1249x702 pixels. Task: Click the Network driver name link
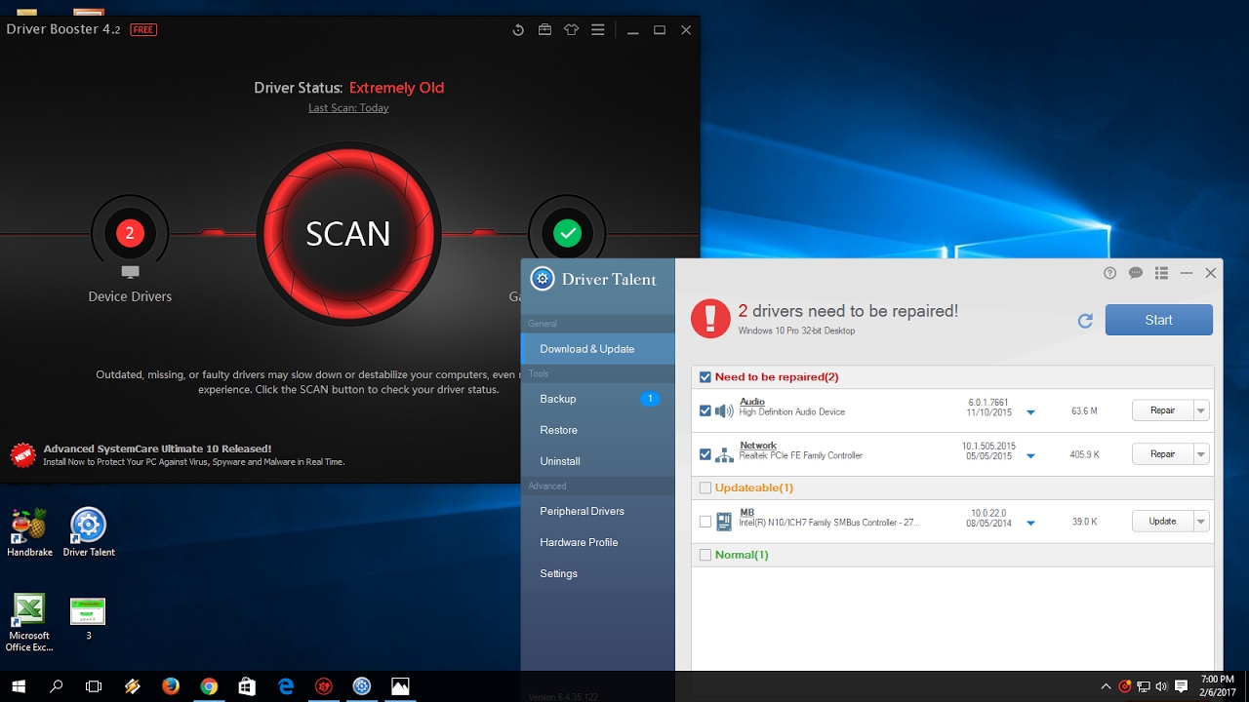(758, 446)
